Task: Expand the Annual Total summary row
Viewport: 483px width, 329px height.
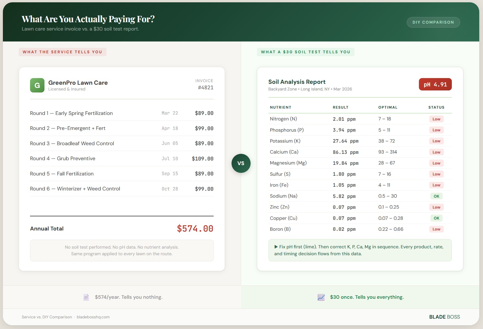Action: (x=122, y=228)
